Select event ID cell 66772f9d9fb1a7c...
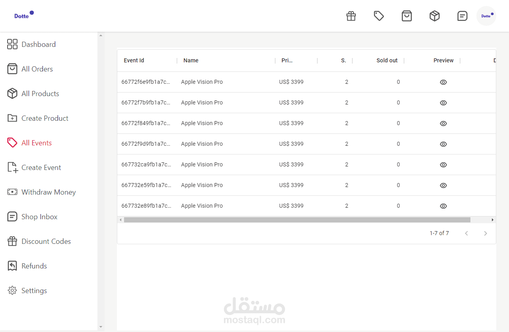 [x=146, y=144]
